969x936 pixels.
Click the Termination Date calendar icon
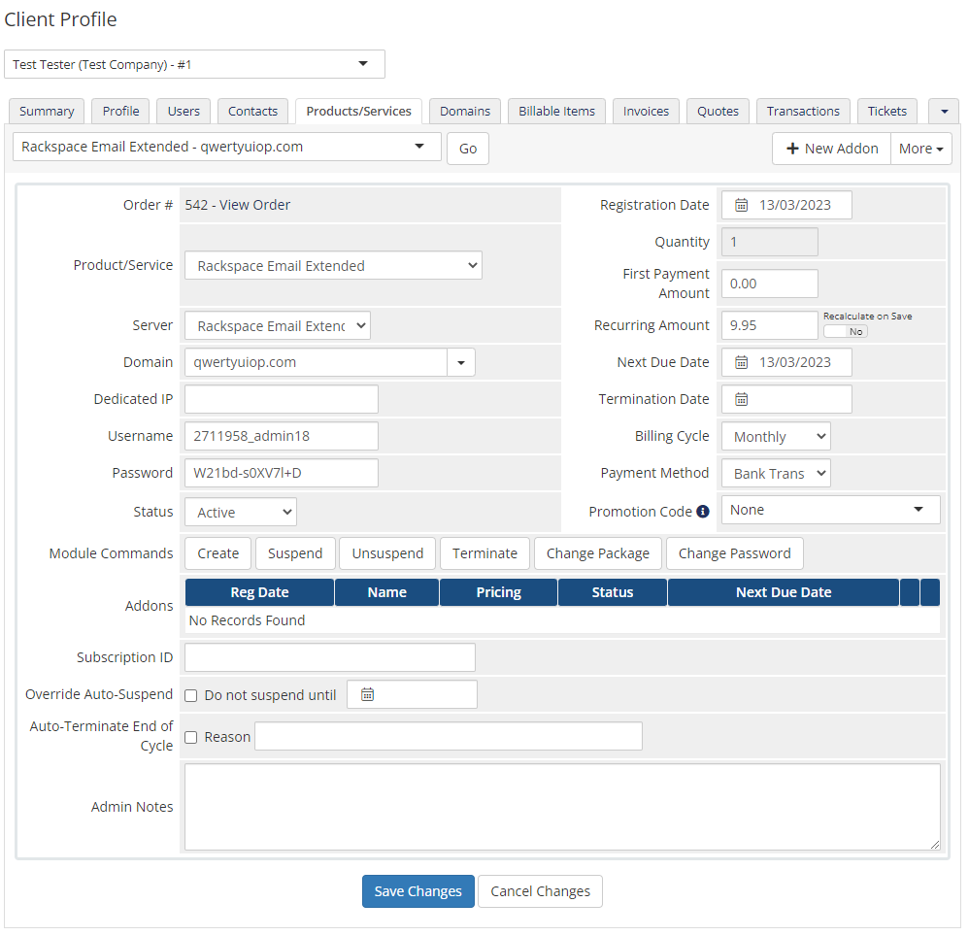pyautogui.click(x=741, y=400)
